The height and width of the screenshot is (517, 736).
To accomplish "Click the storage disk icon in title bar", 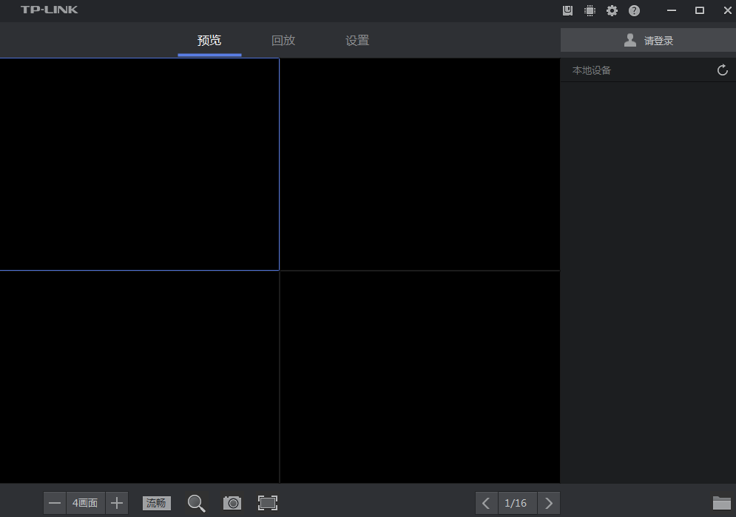I will (x=568, y=10).
